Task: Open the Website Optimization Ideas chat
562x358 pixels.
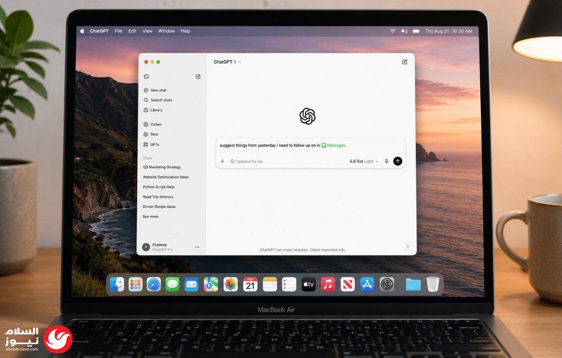Action: coord(166,177)
